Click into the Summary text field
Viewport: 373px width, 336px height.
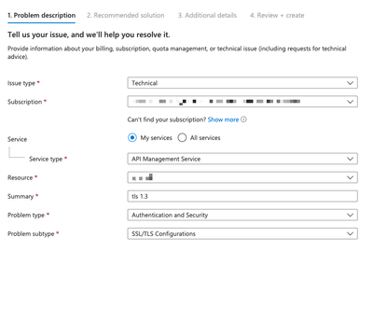242,196
